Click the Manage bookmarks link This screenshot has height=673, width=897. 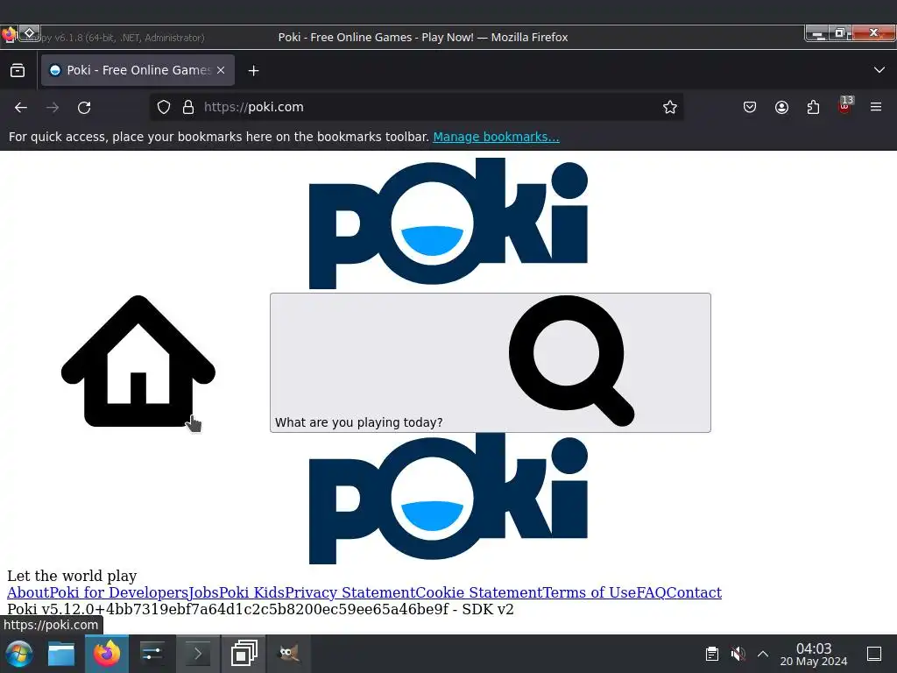[x=496, y=137]
